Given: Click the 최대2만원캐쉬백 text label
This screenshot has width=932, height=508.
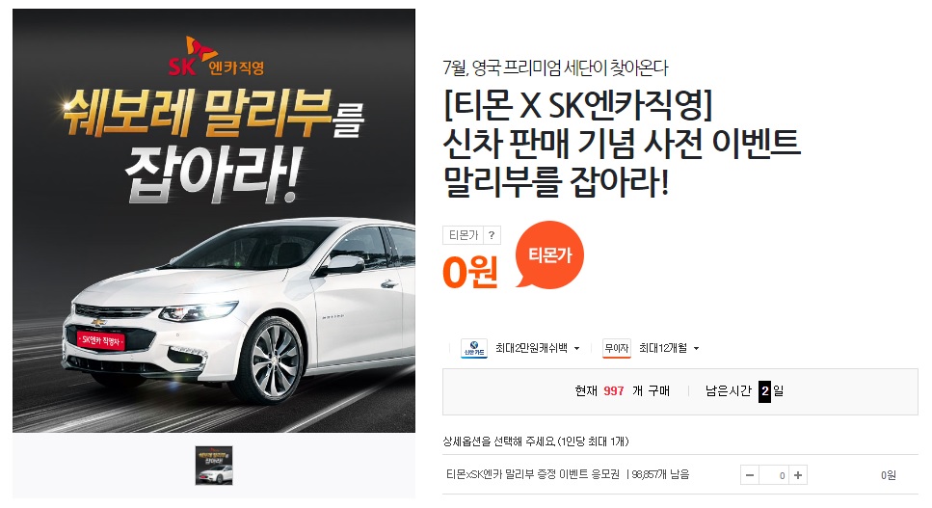Looking at the screenshot, I should (531, 348).
